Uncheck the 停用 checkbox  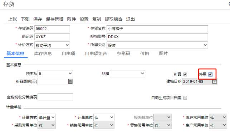point(210,74)
